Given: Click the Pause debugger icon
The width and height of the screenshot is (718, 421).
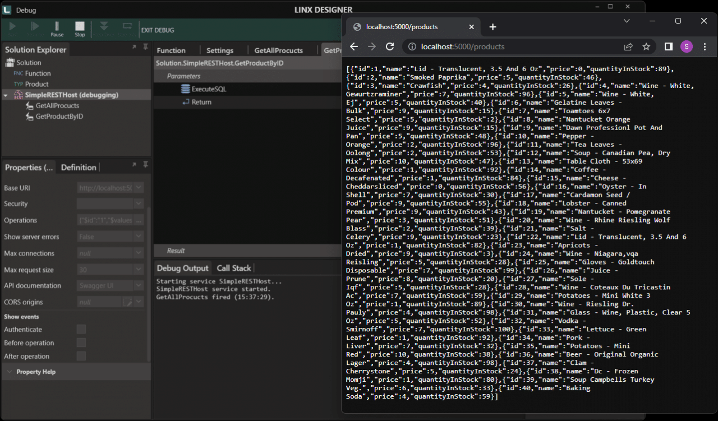Looking at the screenshot, I should point(57,27).
